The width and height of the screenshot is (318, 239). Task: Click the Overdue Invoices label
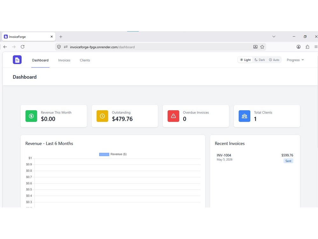(x=196, y=112)
